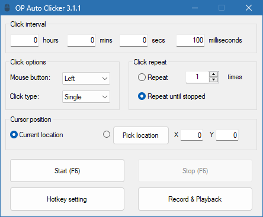Click the 'Click interval' group label
263x217 pixels.
coord(28,24)
